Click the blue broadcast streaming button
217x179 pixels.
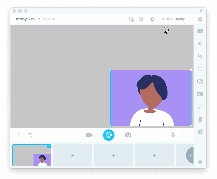[x=108, y=135]
